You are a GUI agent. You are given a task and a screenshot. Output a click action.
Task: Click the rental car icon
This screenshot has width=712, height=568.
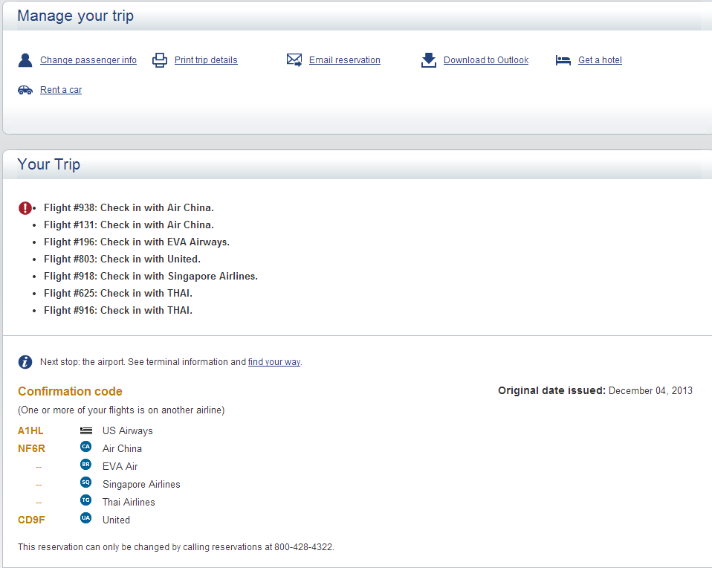pyautogui.click(x=25, y=90)
